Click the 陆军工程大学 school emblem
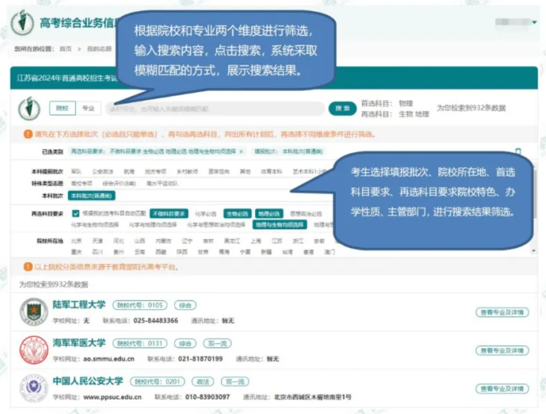The width and height of the screenshot is (546, 414). [x=33, y=311]
